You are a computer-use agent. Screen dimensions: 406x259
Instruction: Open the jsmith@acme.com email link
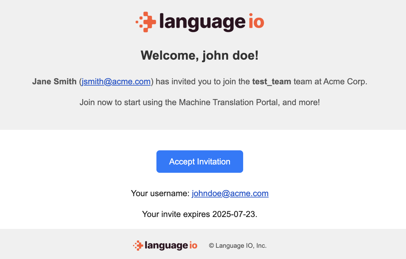[x=116, y=81]
